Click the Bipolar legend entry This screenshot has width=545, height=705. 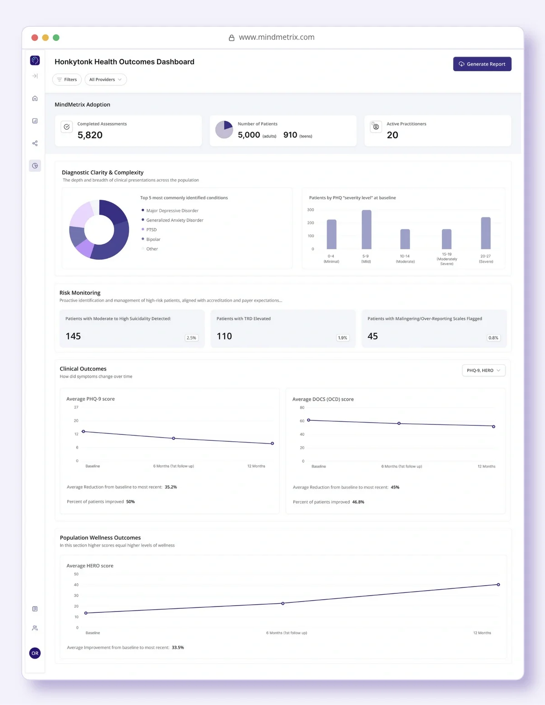point(151,239)
